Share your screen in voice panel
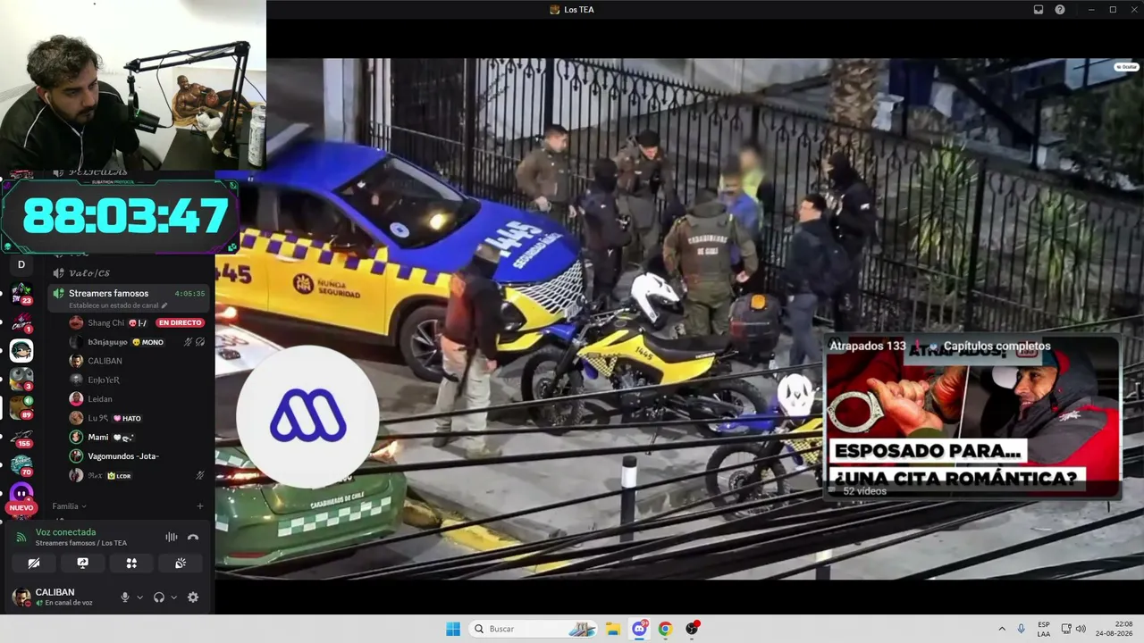1144x643 pixels. pyautogui.click(x=82, y=563)
